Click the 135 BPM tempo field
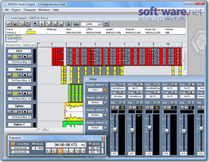 (x=94, y=148)
